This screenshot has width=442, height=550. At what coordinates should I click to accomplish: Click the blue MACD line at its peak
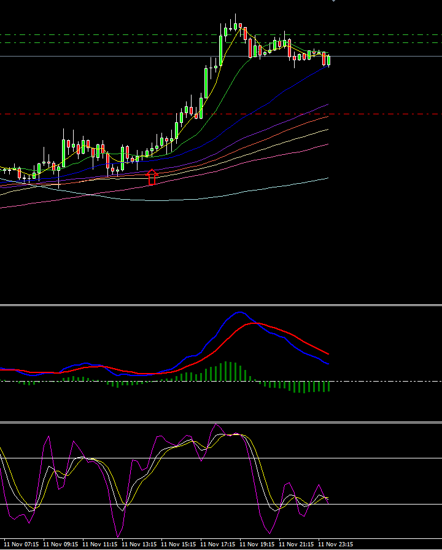pyautogui.click(x=238, y=312)
